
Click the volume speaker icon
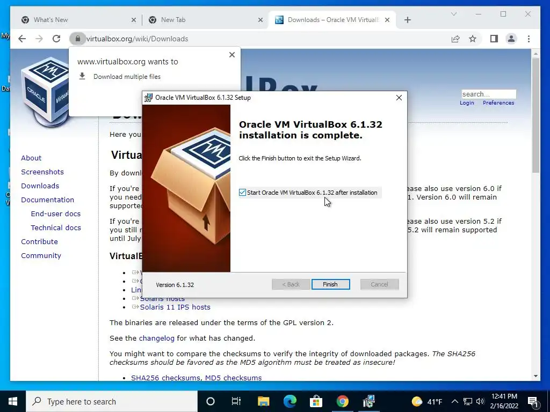pyautogui.click(x=480, y=401)
